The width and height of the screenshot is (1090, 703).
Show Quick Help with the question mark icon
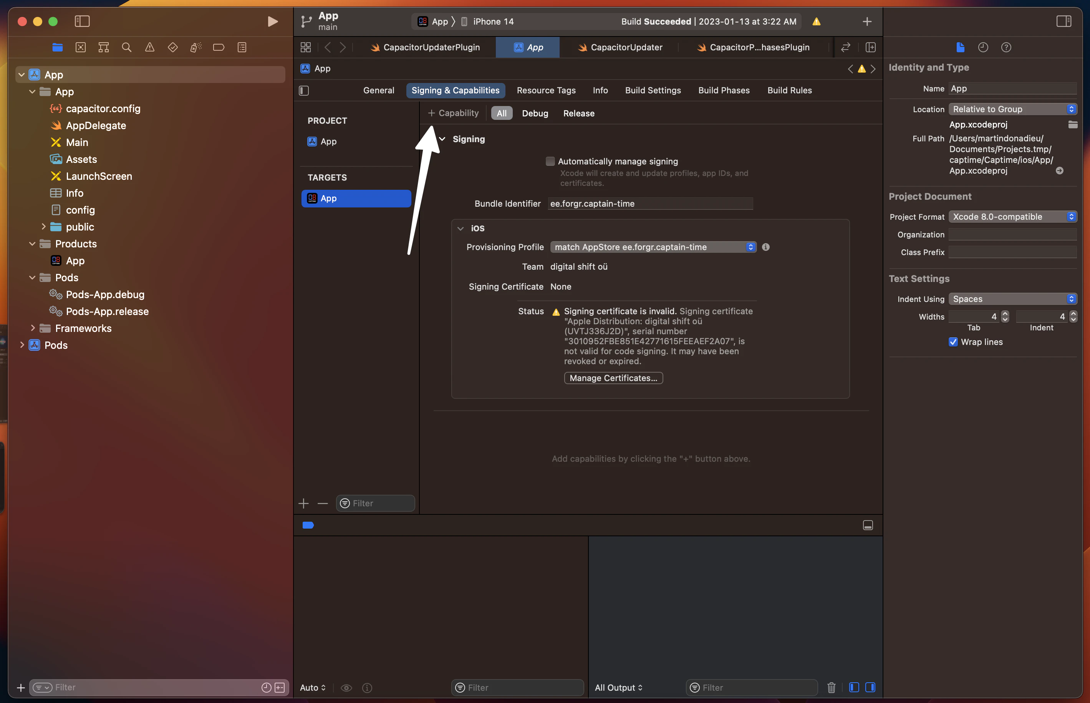click(1007, 47)
